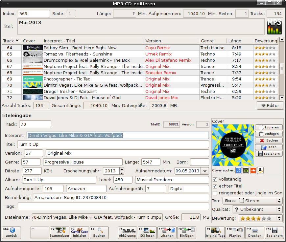Expand the Editor button
The width and height of the screenshot is (286, 242).
(x=270, y=105)
